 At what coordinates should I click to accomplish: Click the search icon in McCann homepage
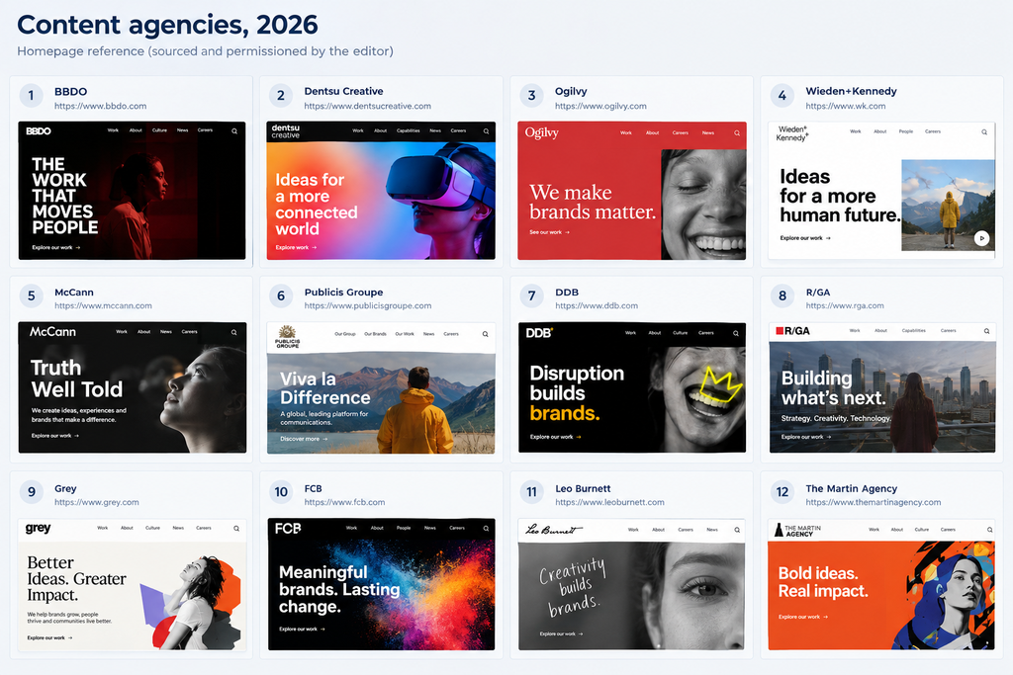pyautogui.click(x=233, y=332)
